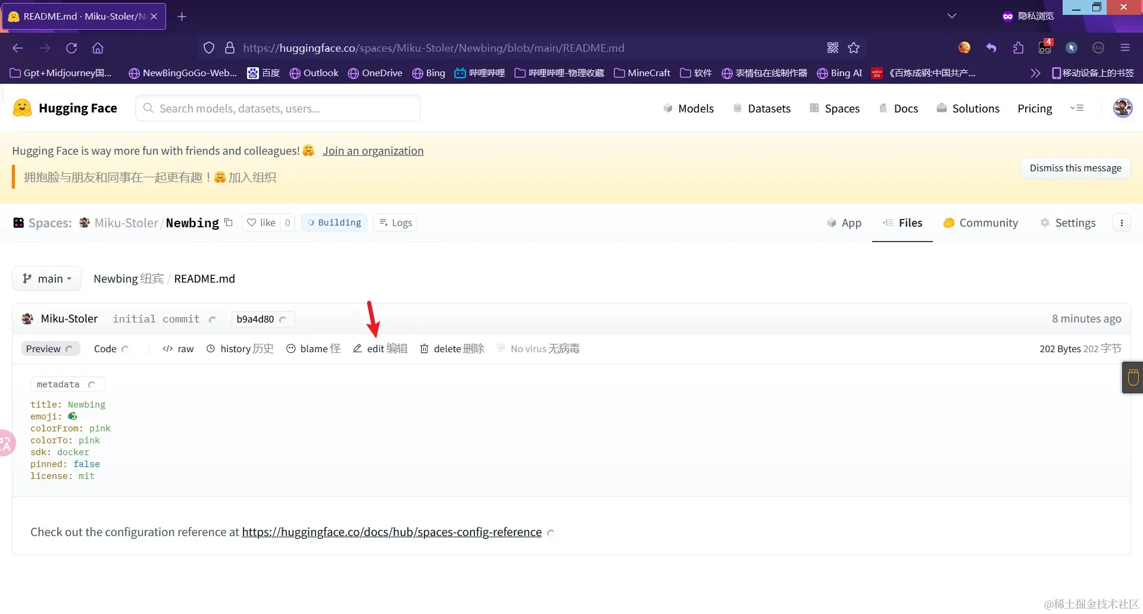Delete the README.md file
This screenshot has width=1143, height=614.
pos(452,349)
